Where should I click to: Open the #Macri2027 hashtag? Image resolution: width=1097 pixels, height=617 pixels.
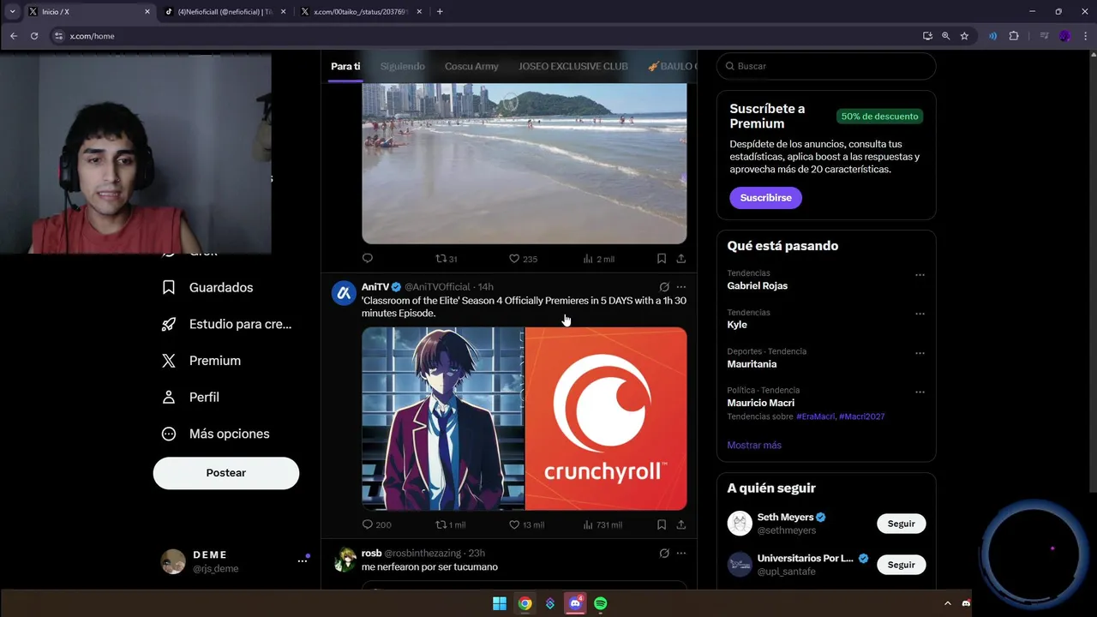862,416
